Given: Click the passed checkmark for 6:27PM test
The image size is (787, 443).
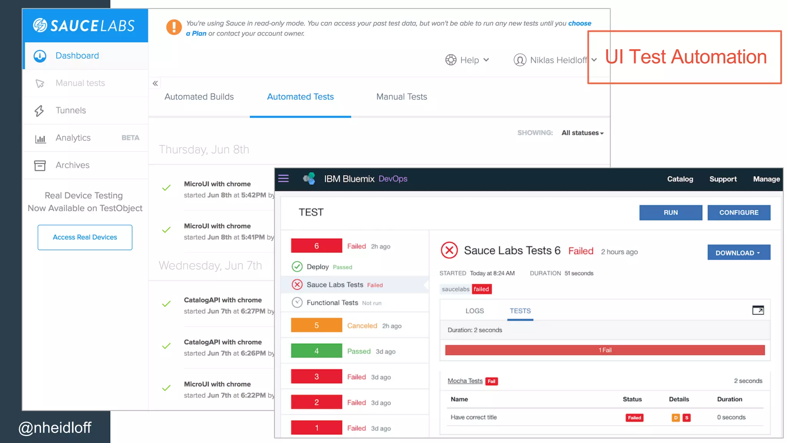Looking at the screenshot, I should coord(166,304).
